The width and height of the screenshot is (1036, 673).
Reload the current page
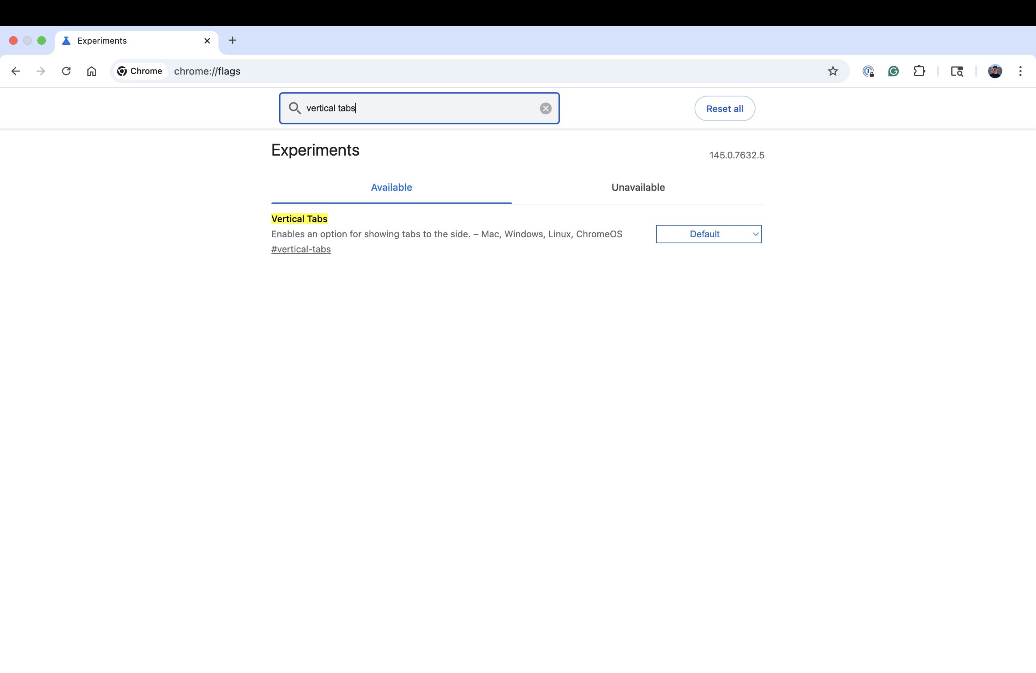point(66,71)
